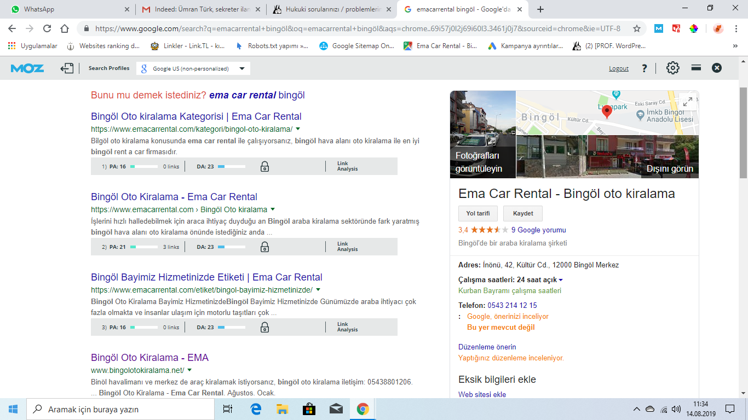
Task: Click the lock icon in result 3 Moz bar
Action: (264, 327)
